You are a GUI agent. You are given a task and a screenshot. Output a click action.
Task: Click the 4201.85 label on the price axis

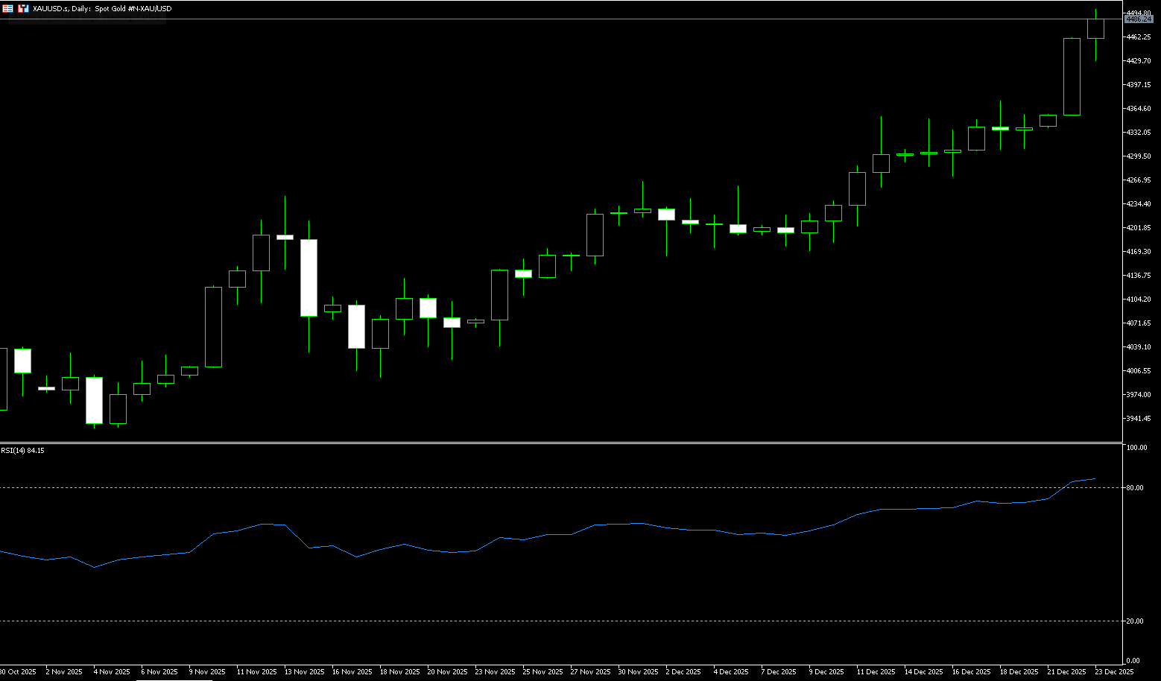coord(1139,228)
